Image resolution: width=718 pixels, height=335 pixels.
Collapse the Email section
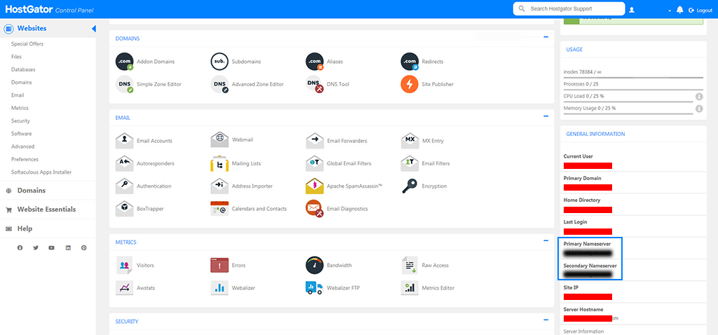pyautogui.click(x=546, y=116)
